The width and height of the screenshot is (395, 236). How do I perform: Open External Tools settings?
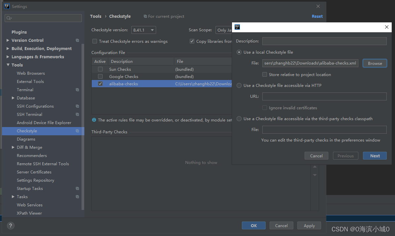[30, 81]
